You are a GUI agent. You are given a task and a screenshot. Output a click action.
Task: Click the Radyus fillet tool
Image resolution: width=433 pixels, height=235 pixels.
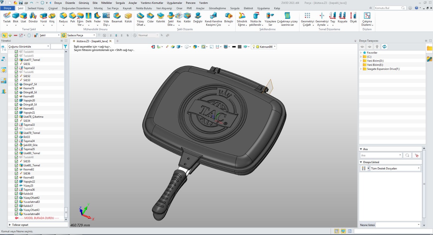coord(63,18)
